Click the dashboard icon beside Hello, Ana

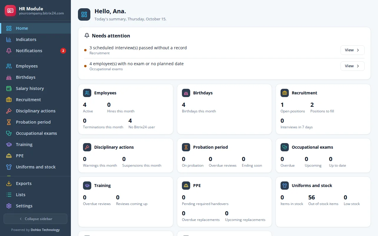84,14
